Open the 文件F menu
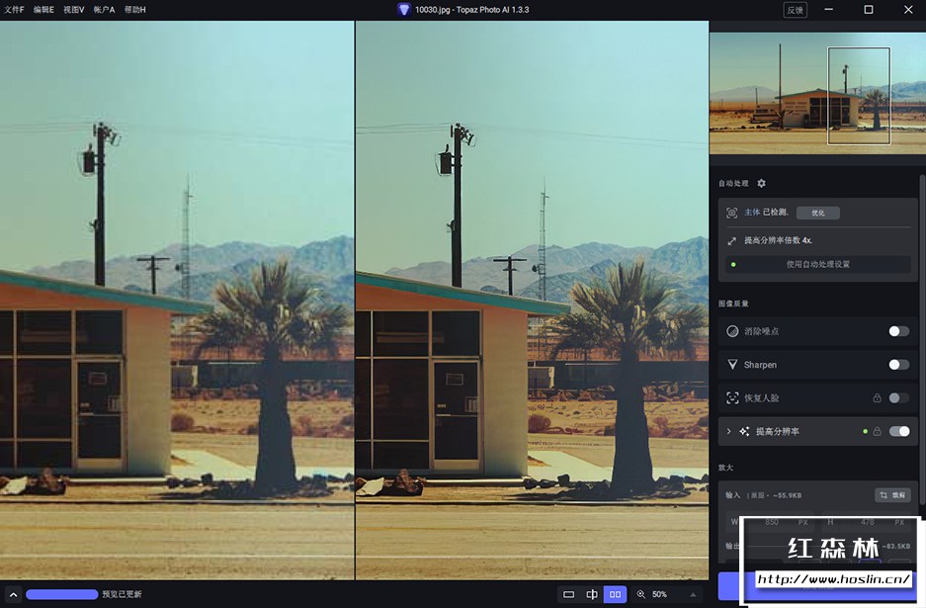 [x=14, y=10]
